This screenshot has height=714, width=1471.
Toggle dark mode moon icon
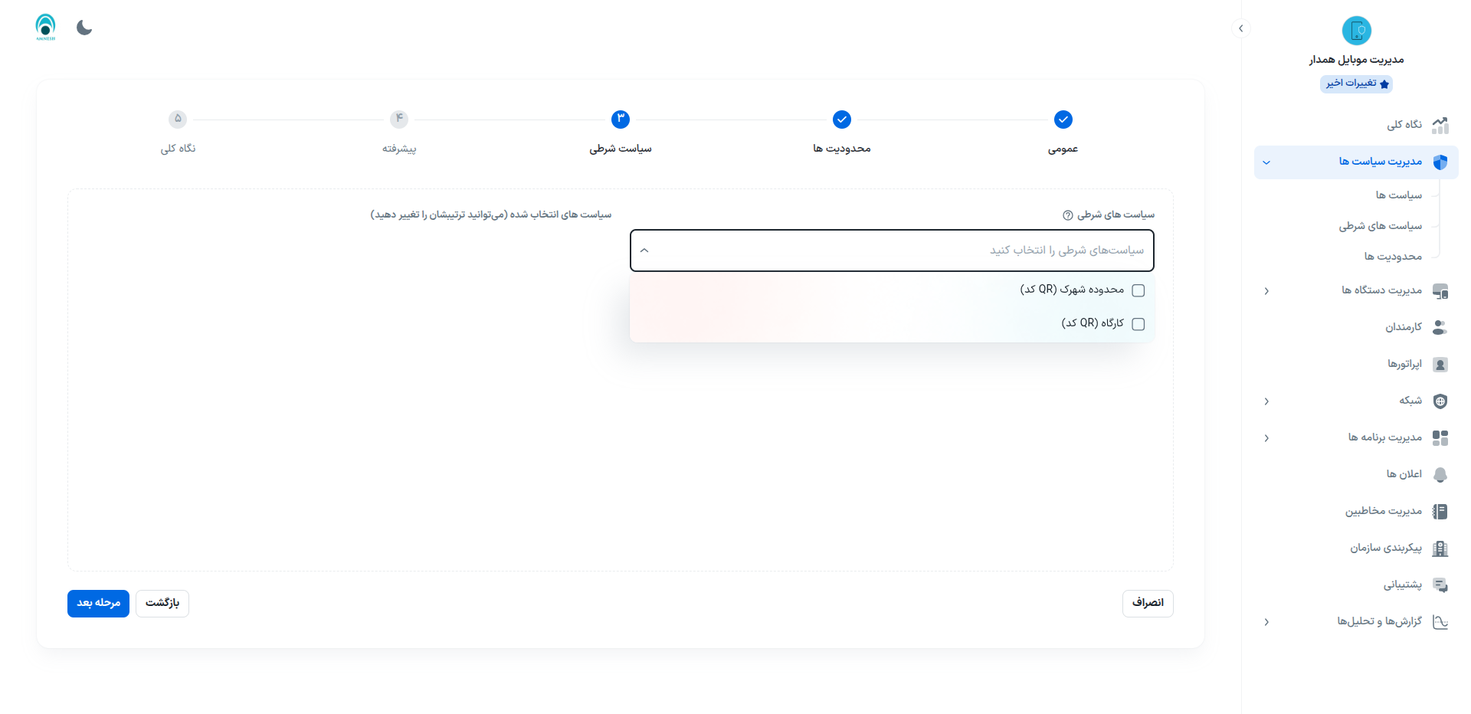[x=84, y=28]
